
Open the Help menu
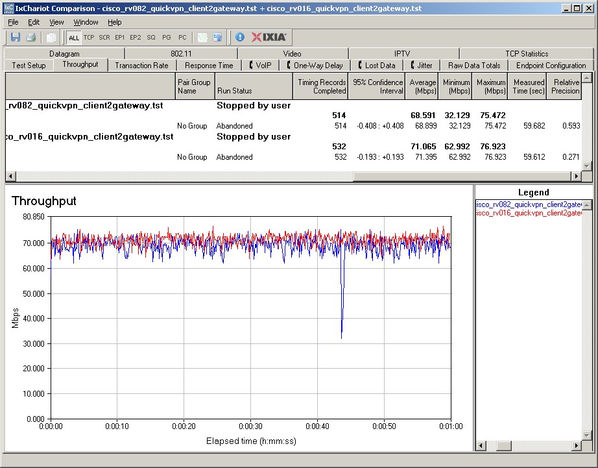114,22
